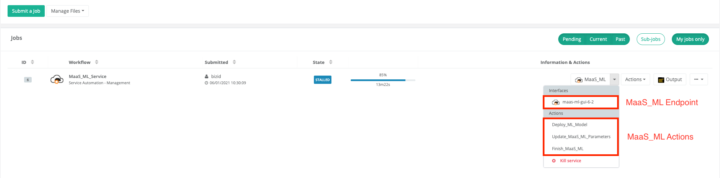The height and width of the screenshot is (178, 720).
Task: Toggle the Past jobs filter
Action: coord(620,39)
